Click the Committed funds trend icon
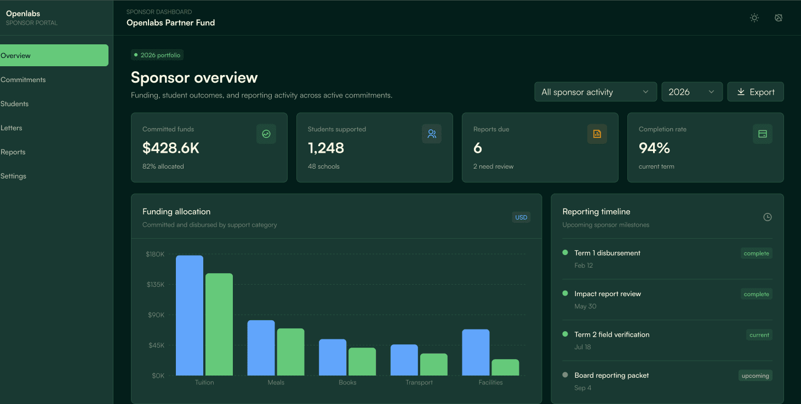Screen dimensions: 801x404 266,134
